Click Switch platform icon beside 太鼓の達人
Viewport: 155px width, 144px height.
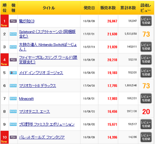click(13, 47)
